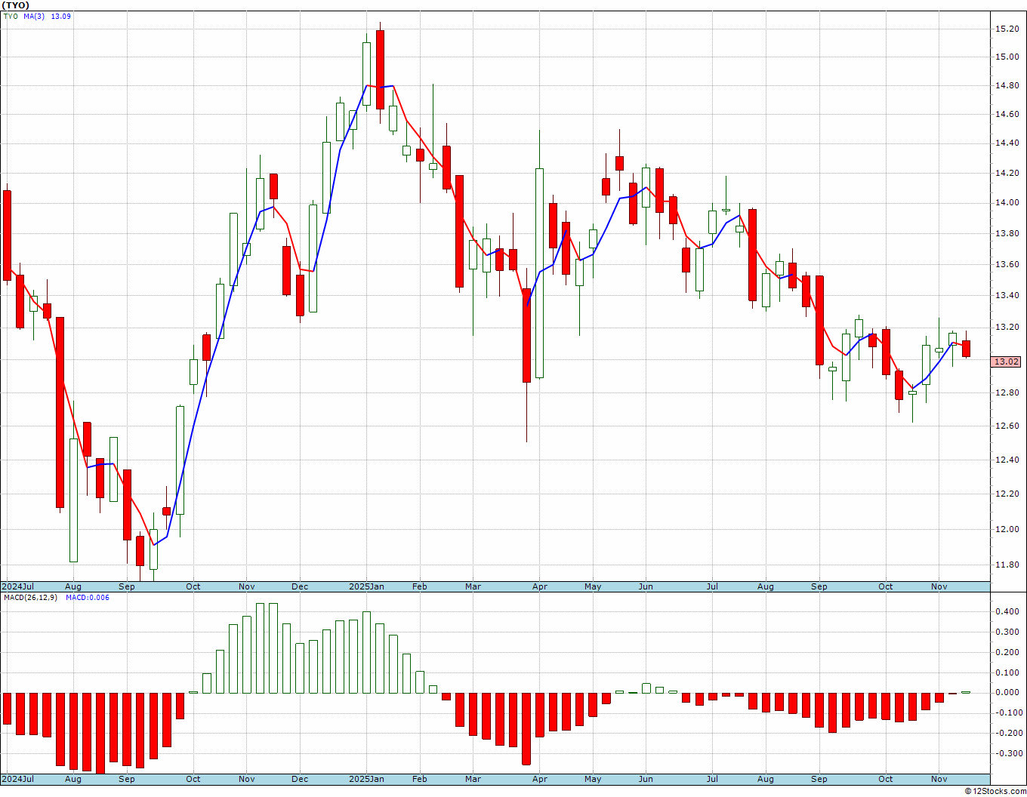Click the 0.000 MACD axis label
Screen dimensions: 1027x797
[1009, 692]
